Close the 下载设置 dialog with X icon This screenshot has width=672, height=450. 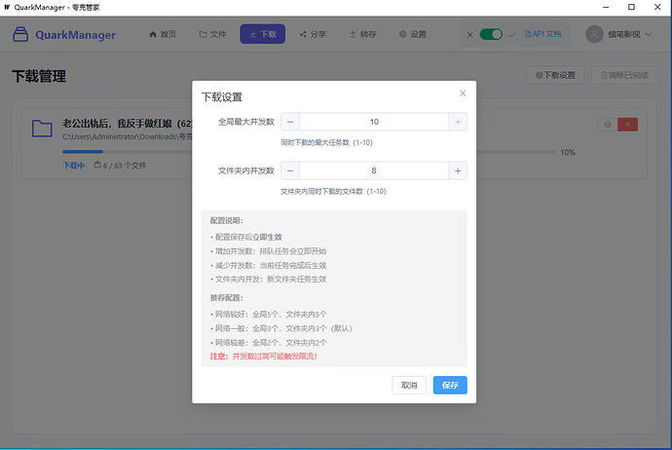463,94
